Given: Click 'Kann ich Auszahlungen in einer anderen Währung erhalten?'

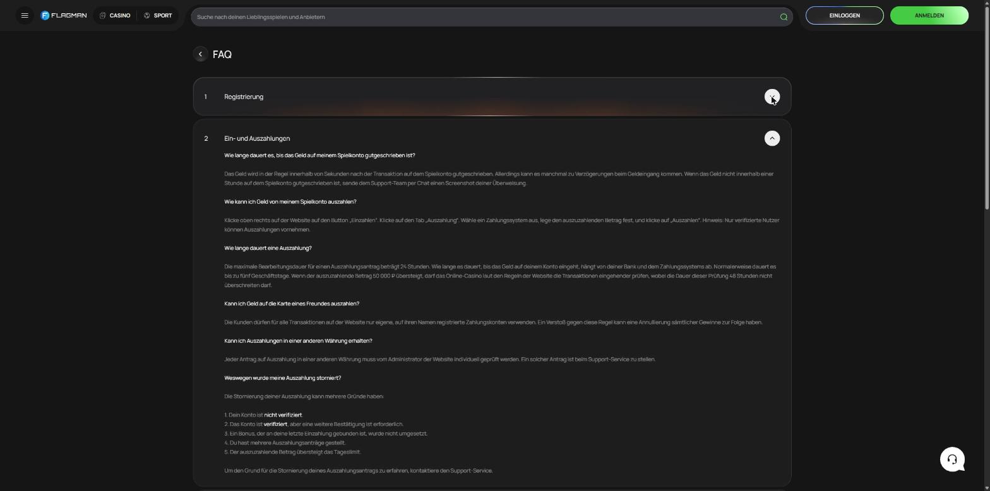Looking at the screenshot, I should click(298, 341).
